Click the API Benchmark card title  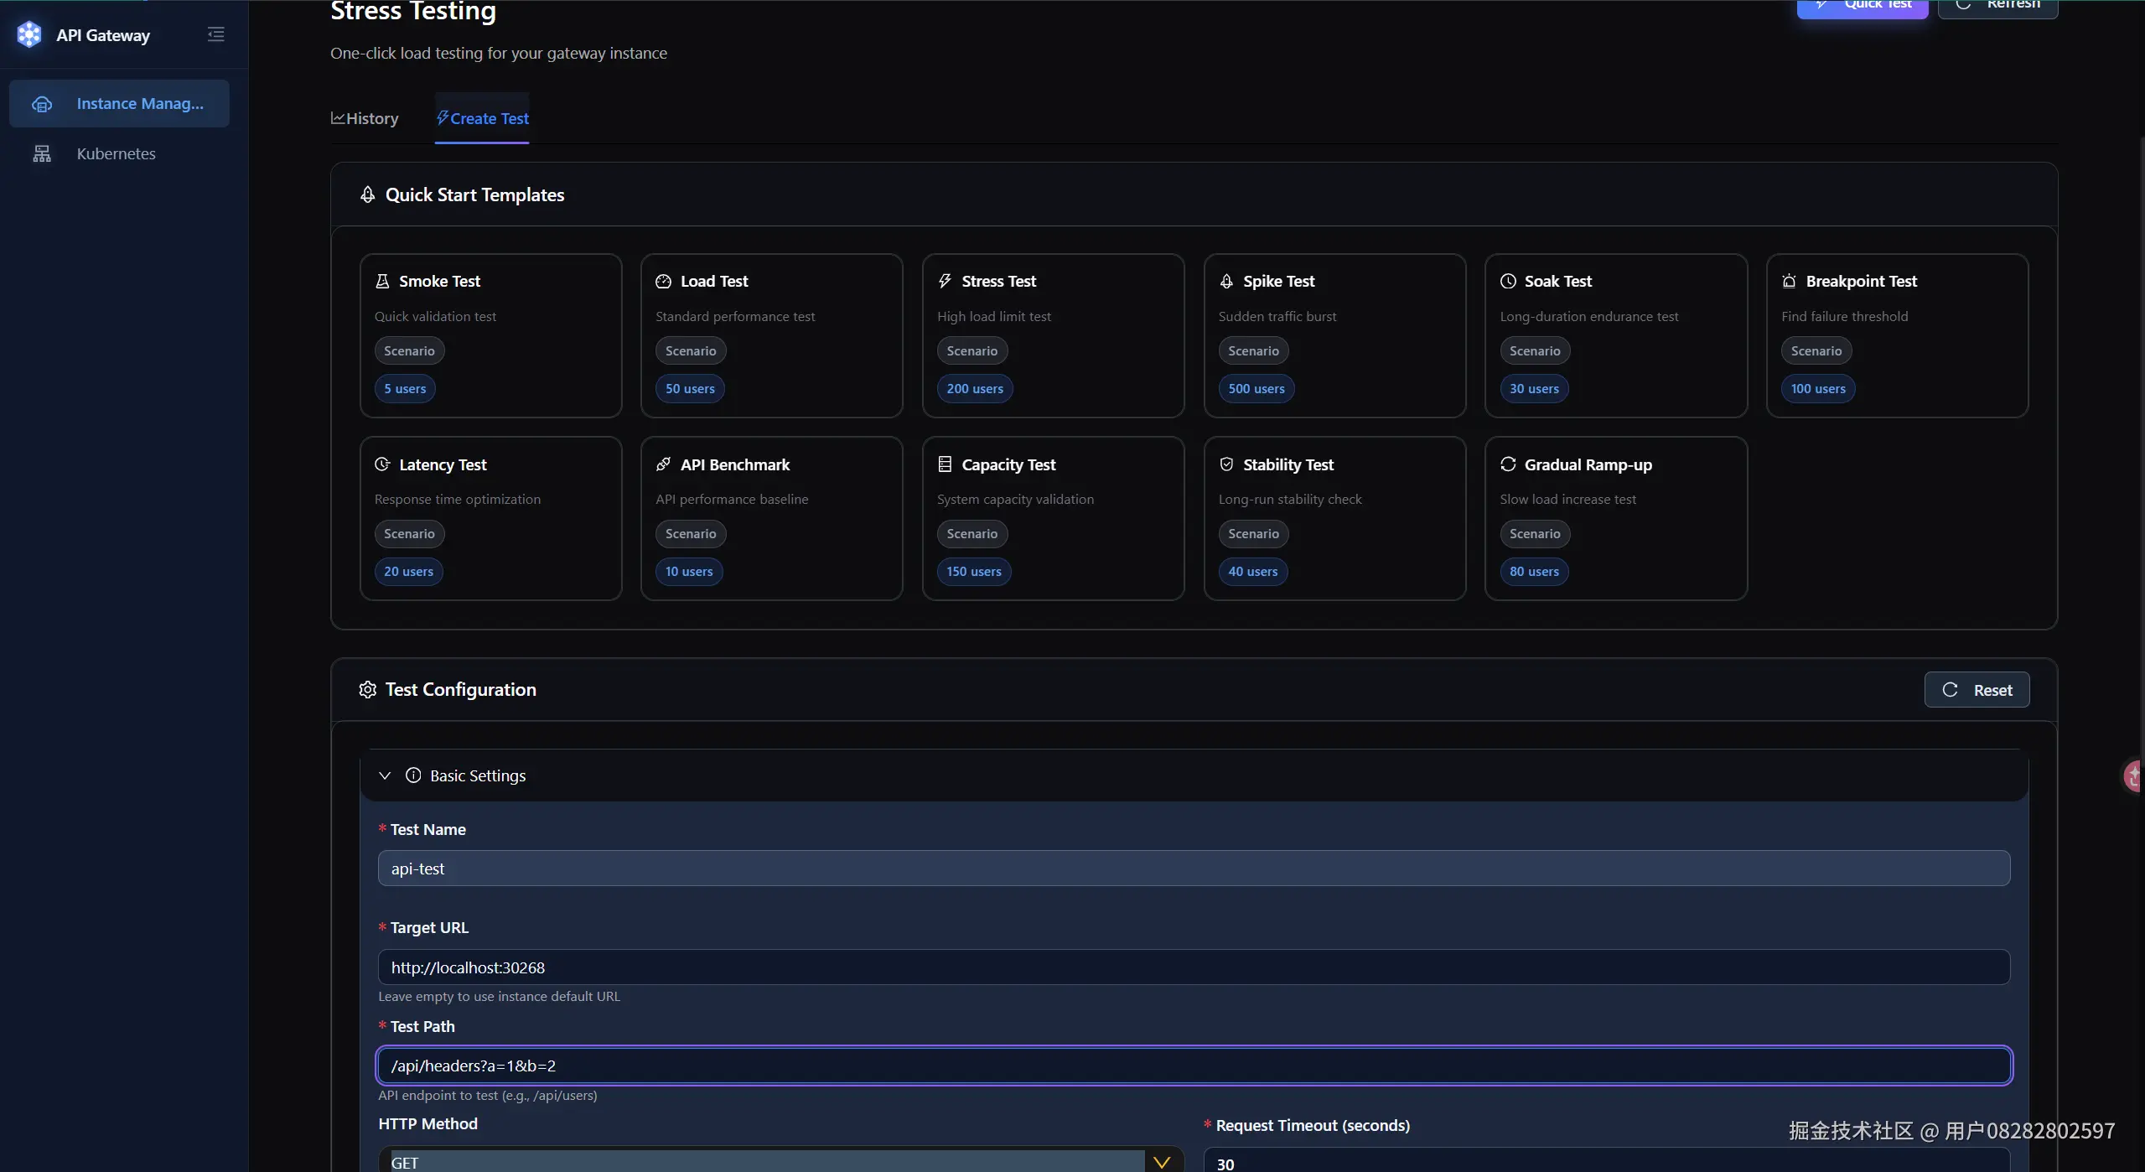(735, 464)
